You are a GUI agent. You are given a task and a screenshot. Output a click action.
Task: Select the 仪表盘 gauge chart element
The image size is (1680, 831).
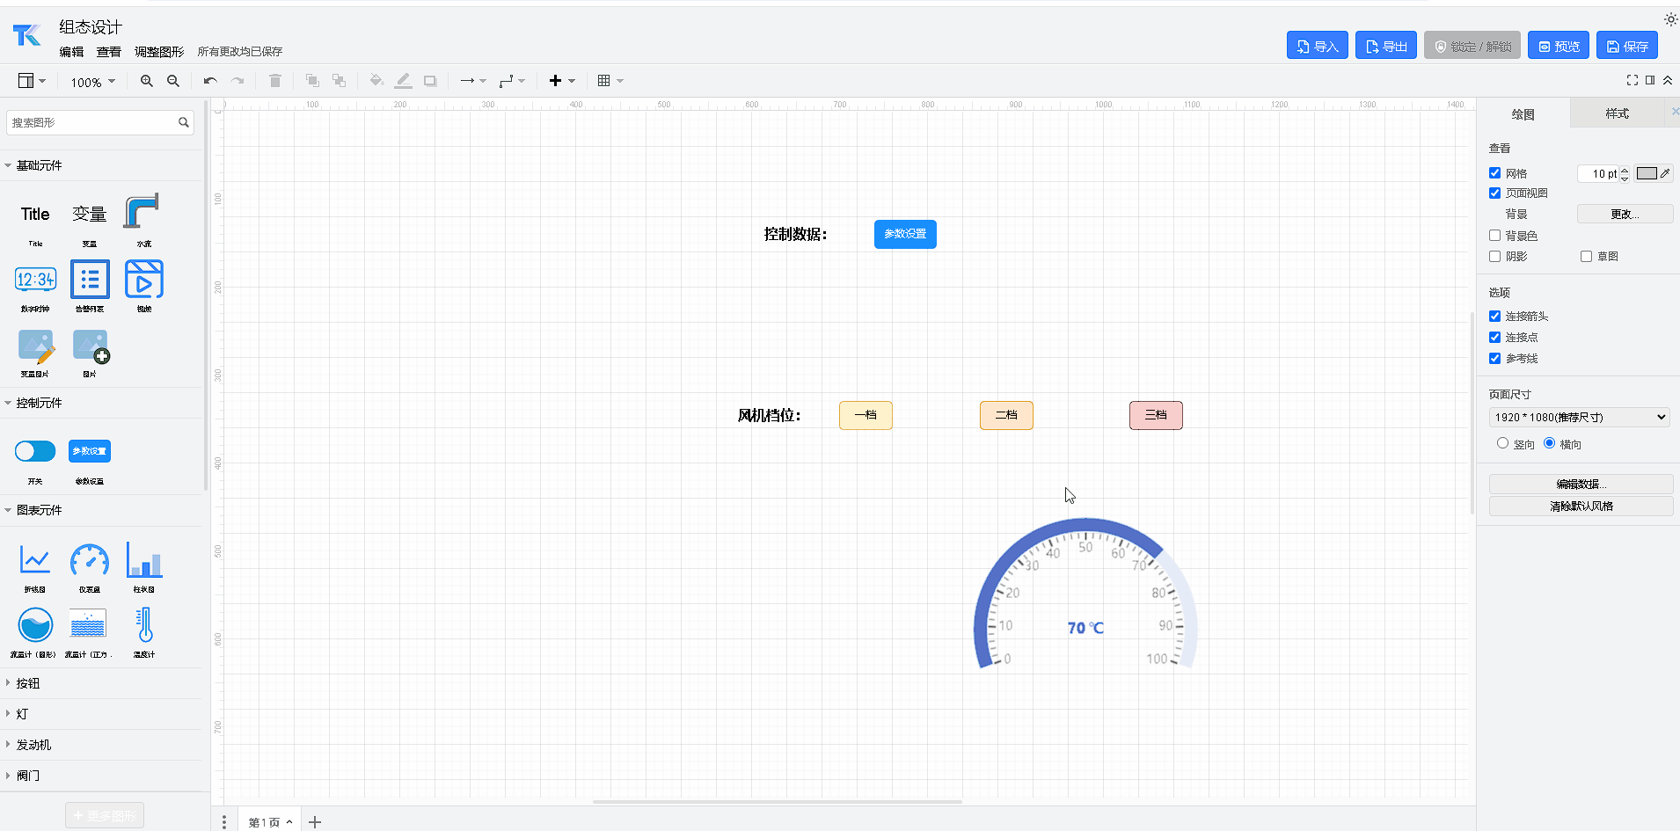click(90, 560)
